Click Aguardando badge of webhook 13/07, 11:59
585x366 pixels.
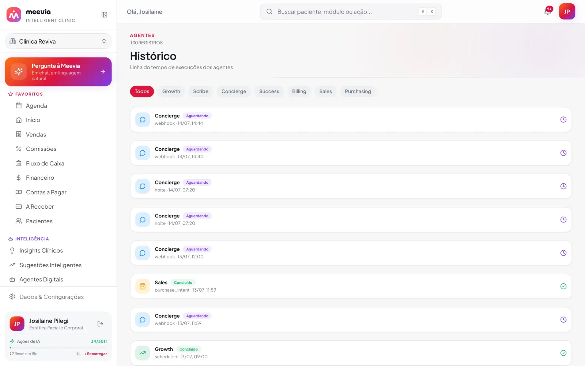pyautogui.click(x=197, y=316)
